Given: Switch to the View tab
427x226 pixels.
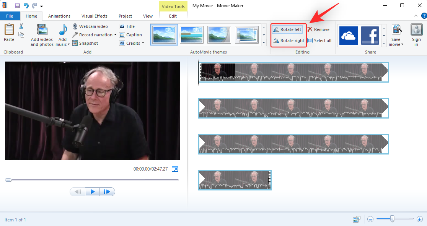Looking at the screenshot, I should (x=148, y=16).
